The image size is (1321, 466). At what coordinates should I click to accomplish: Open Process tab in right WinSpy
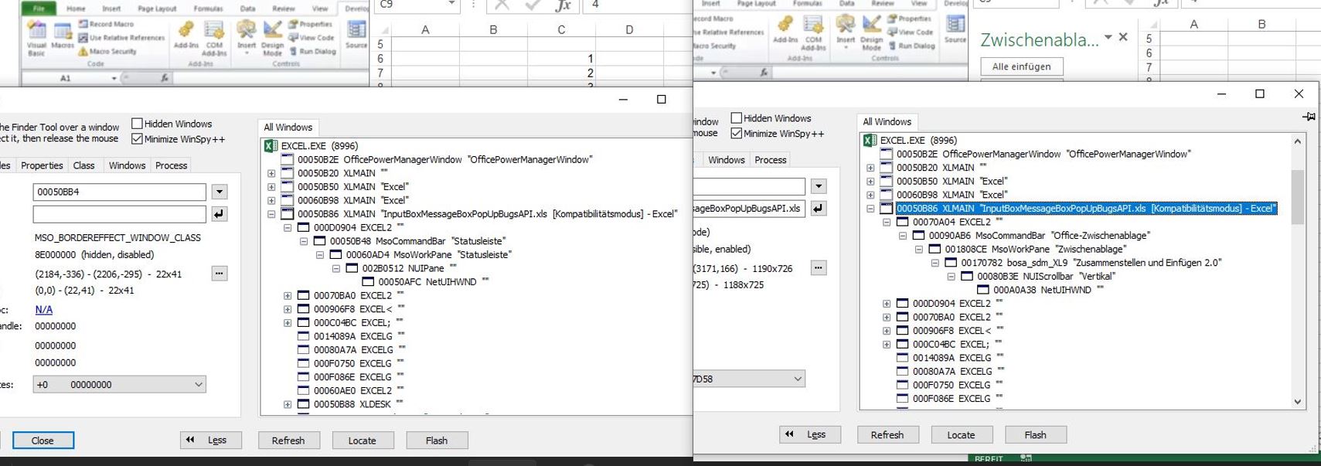pyautogui.click(x=771, y=160)
